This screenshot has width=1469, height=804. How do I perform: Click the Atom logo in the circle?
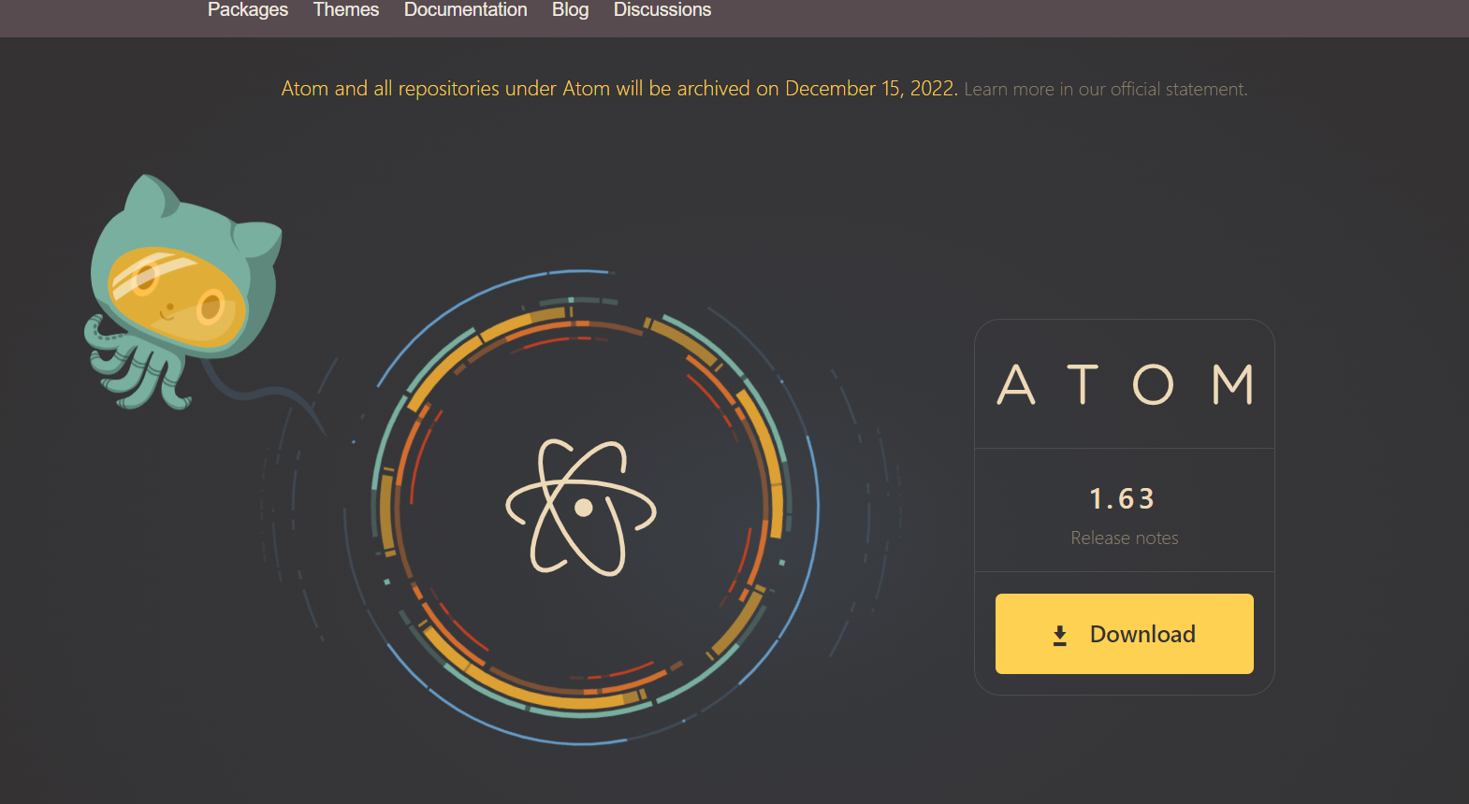click(x=581, y=508)
